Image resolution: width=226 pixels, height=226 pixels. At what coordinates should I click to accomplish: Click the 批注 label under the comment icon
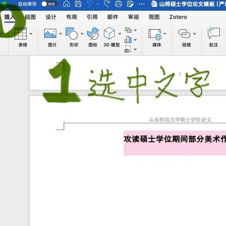pos(214,45)
